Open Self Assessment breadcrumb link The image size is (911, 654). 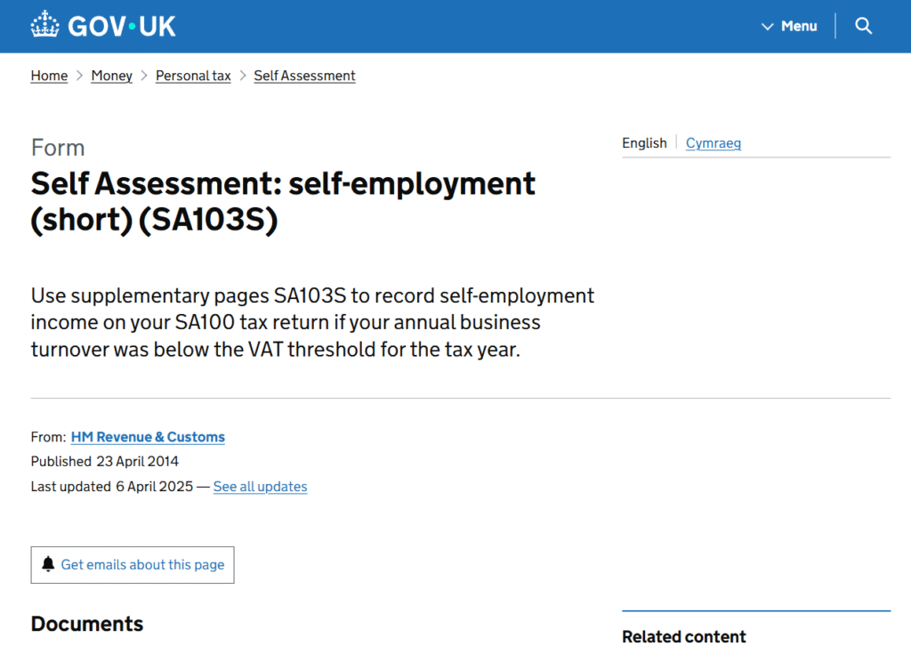[304, 76]
